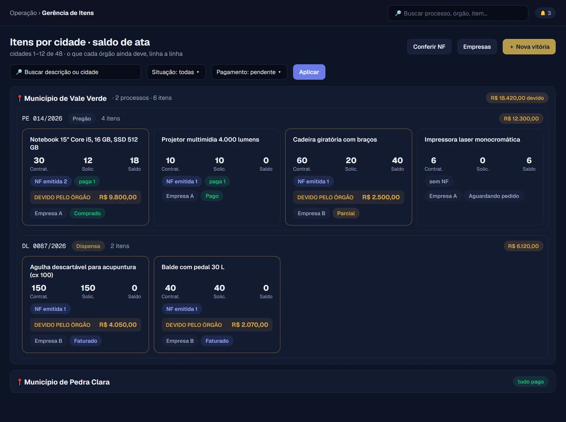
Task: Click the sem NF badge on Impressora card
Action: click(439, 181)
